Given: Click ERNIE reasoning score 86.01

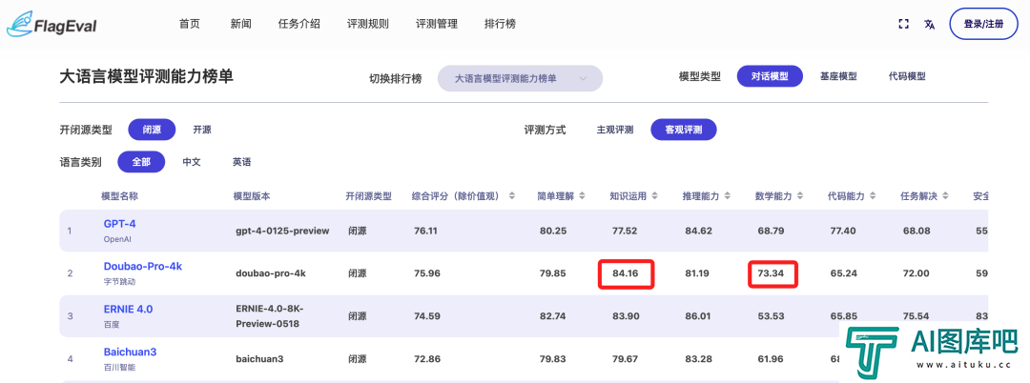Looking at the screenshot, I should pos(697,316).
